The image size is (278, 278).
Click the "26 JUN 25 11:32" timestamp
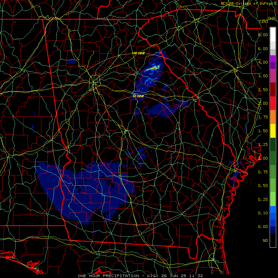point(182,276)
